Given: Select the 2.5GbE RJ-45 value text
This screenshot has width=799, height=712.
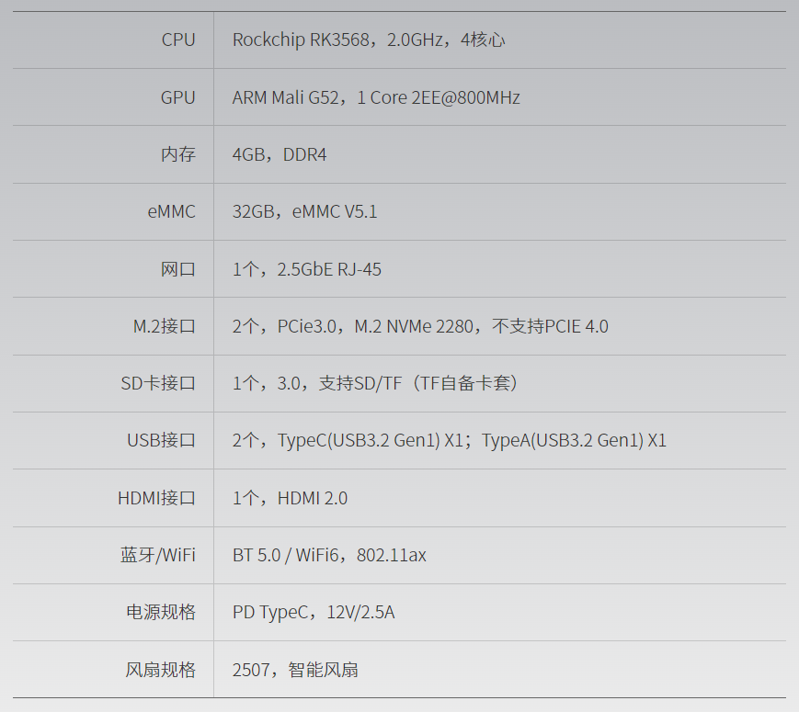Looking at the screenshot, I should [x=307, y=269].
